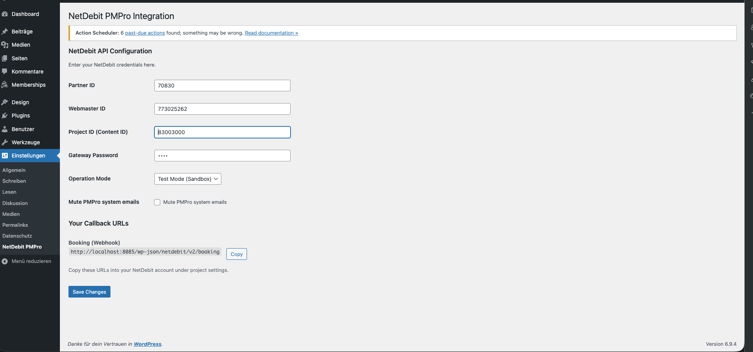This screenshot has width=753, height=352.
Task: Open Permalinks settings submenu
Action: click(x=15, y=225)
